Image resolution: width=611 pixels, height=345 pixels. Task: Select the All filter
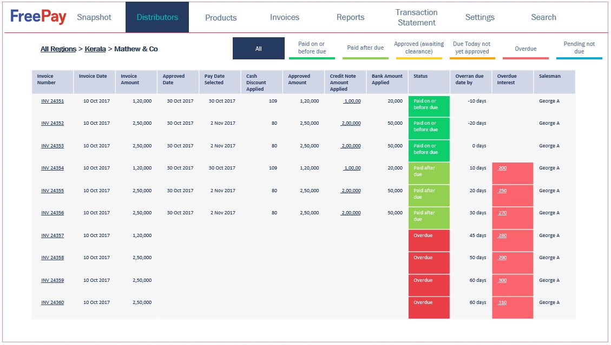(x=259, y=48)
